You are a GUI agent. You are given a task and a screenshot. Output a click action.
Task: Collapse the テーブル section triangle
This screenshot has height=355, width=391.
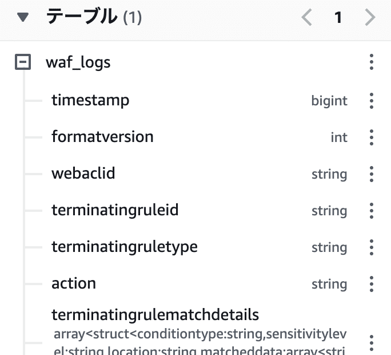tap(23, 17)
